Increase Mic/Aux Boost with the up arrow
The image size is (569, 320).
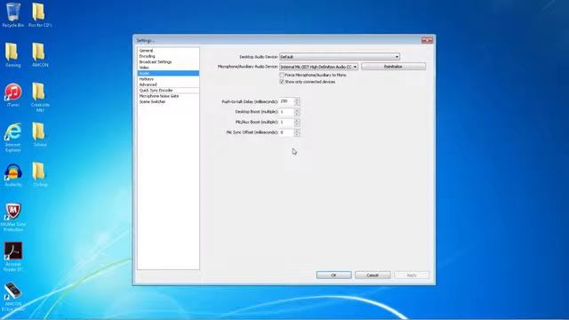click(x=297, y=120)
